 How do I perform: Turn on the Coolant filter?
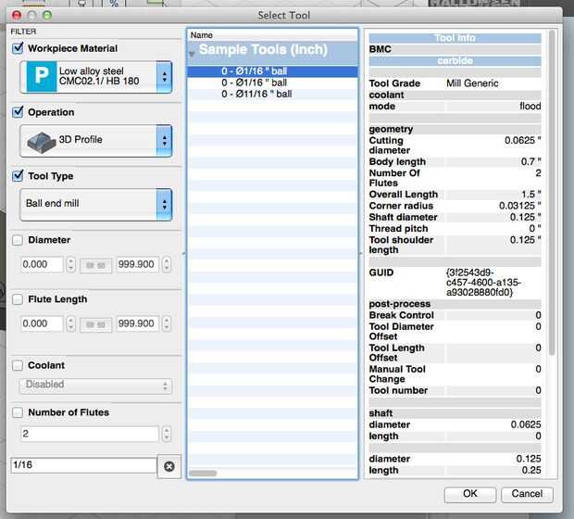click(18, 365)
